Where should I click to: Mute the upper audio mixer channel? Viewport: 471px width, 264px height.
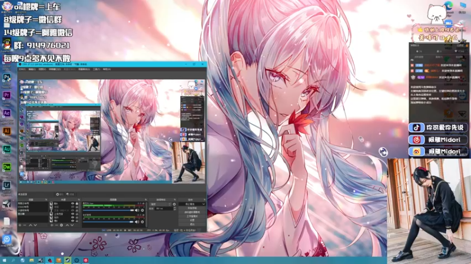137,210
